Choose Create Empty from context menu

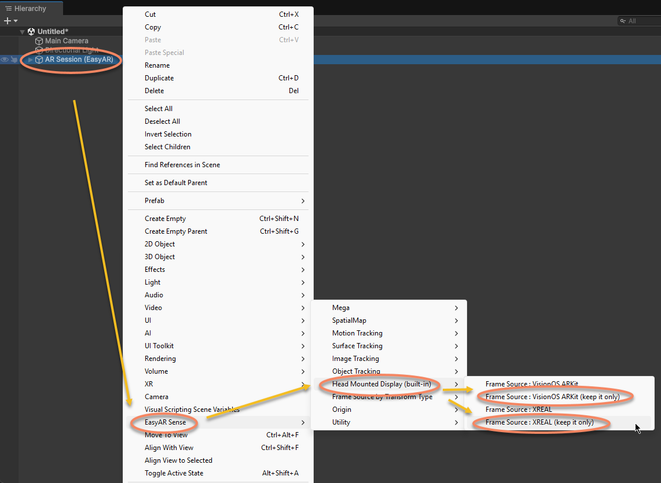point(165,219)
